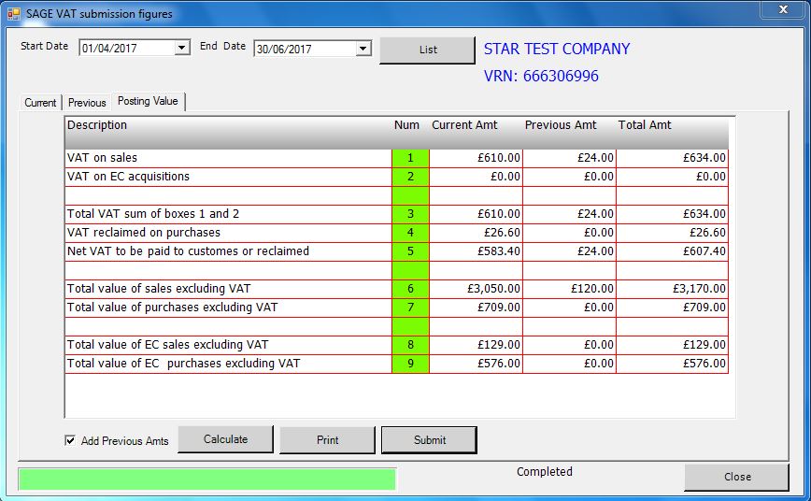Click the £26.60 current amount cell

pos(477,233)
